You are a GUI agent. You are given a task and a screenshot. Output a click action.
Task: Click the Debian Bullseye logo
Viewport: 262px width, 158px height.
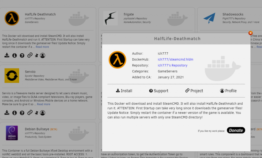12,133
